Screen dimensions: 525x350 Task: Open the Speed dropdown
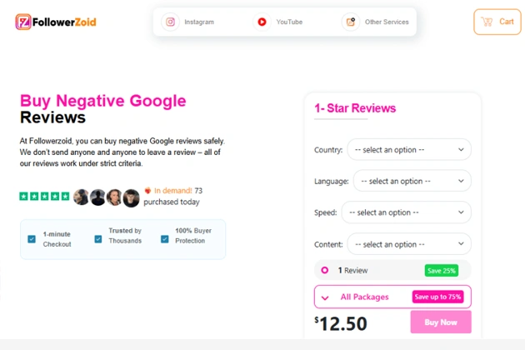pos(406,212)
